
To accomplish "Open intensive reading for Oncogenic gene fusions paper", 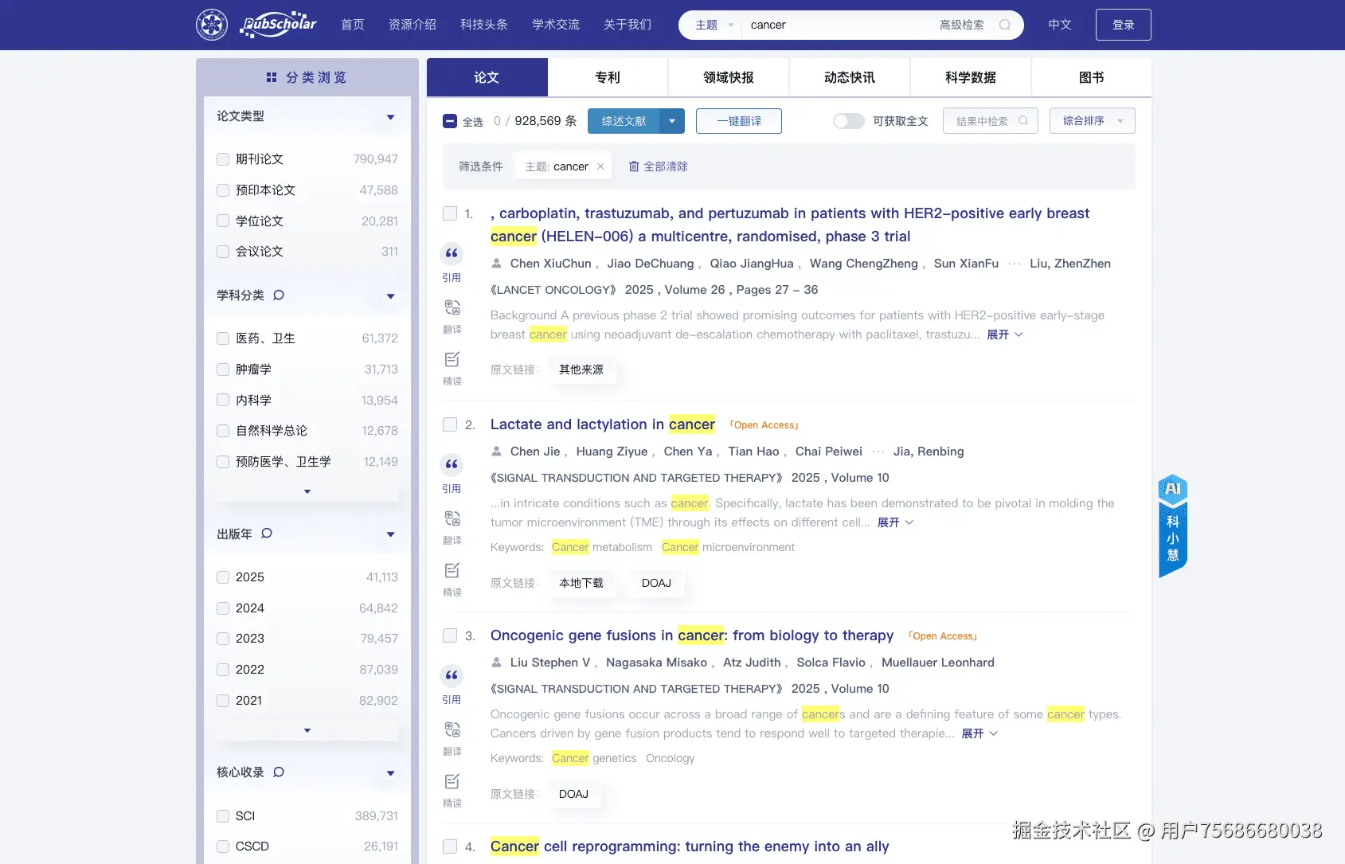I will pyautogui.click(x=452, y=781).
